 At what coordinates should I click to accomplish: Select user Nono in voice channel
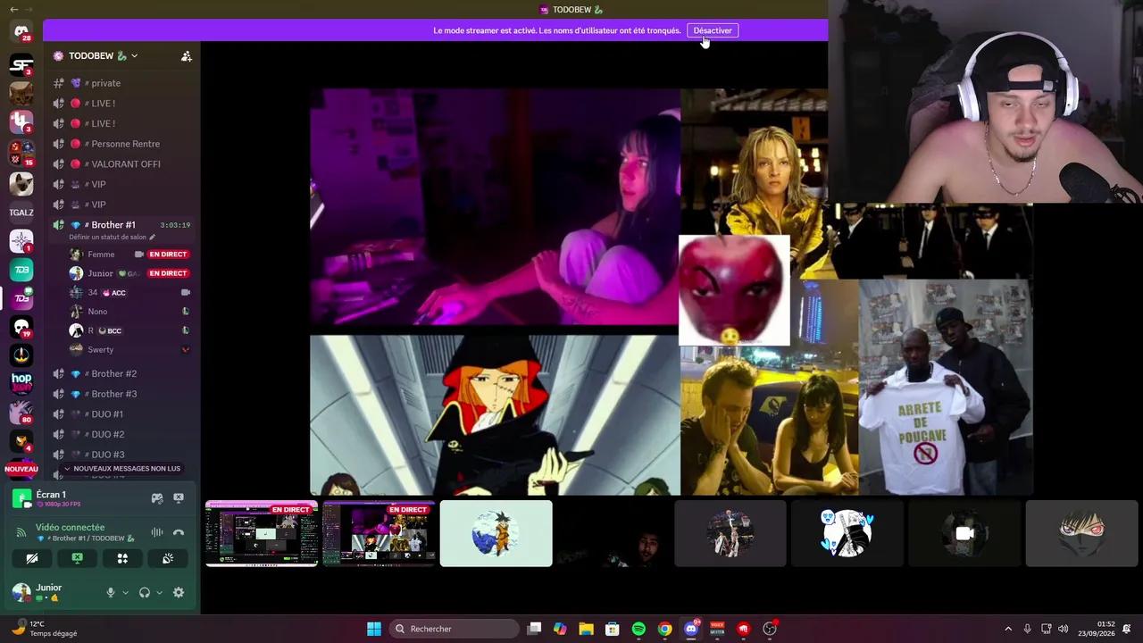coord(129,312)
